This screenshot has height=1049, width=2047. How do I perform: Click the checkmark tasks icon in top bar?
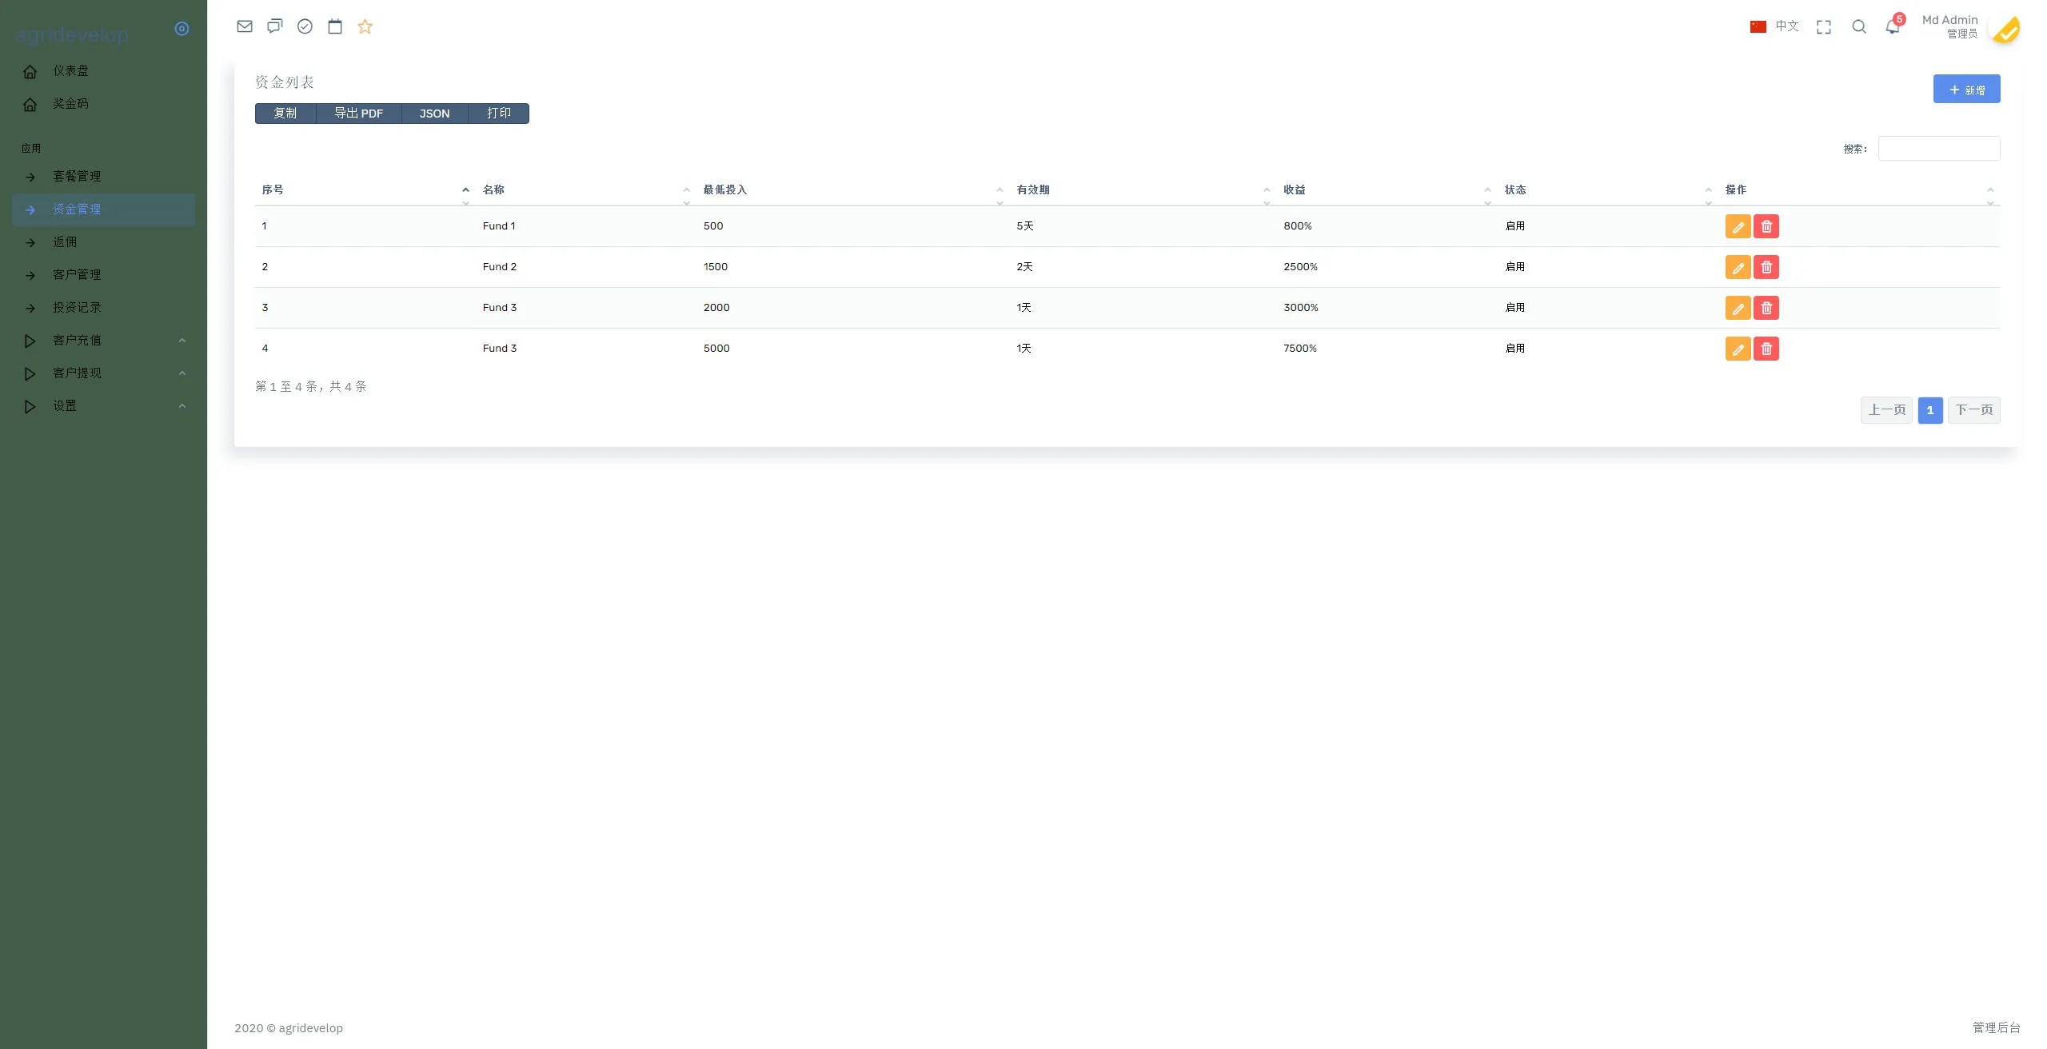point(305,26)
